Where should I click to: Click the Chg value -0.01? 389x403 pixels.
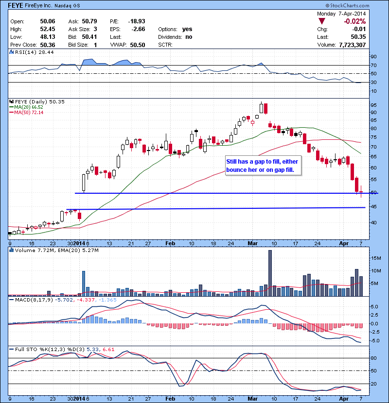tap(359, 29)
